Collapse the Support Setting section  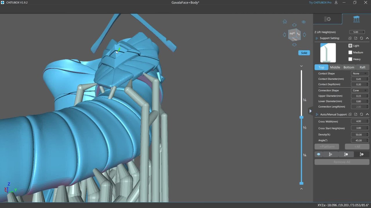(x=367, y=38)
